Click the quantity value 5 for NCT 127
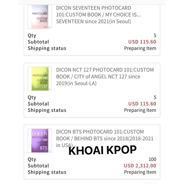The height and width of the screenshot is (184, 184). tap(155, 97)
